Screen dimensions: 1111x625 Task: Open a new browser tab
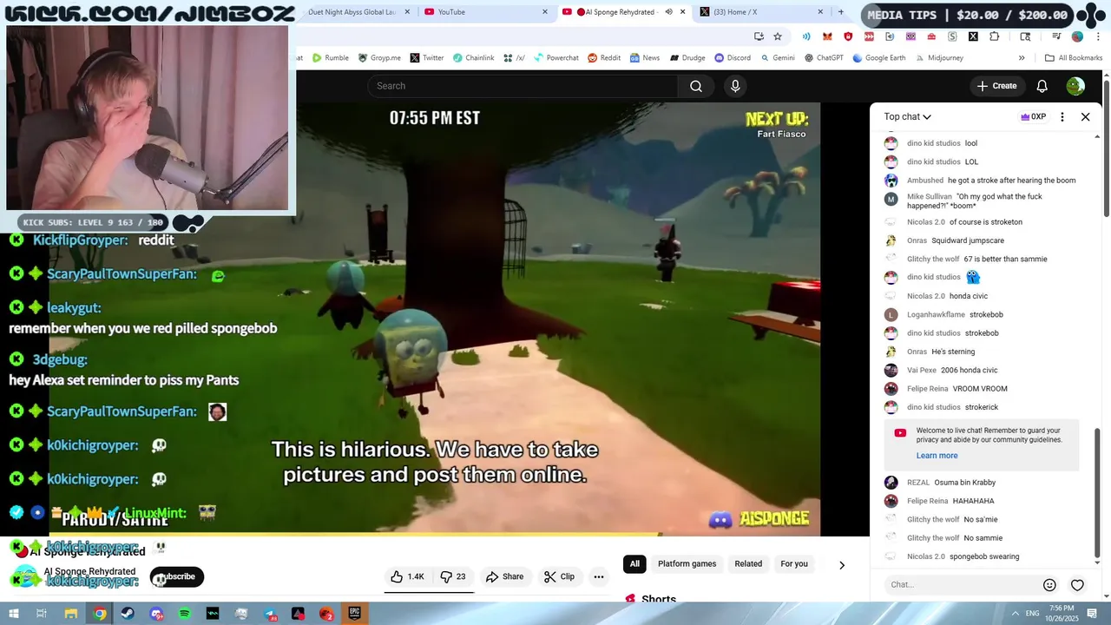[x=840, y=12]
